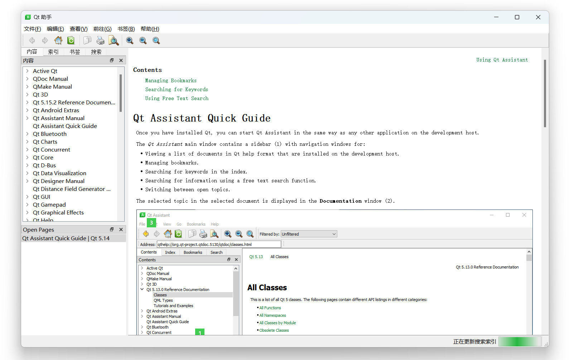Select the Qt Graphical Effects tree item
The image size is (569, 360).
pyautogui.click(x=58, y=212)
